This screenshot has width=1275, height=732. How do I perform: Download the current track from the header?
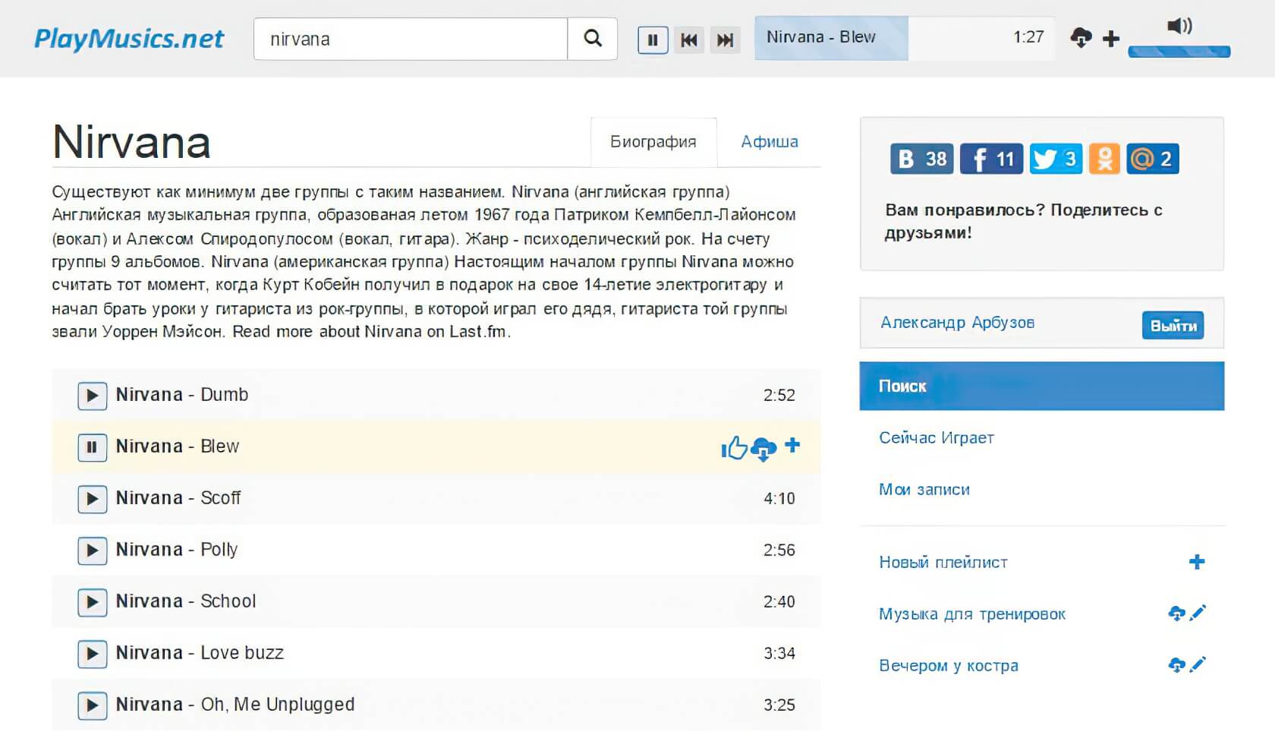click(1081, 37)
